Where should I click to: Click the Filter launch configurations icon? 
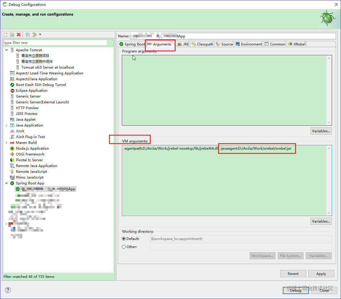click(34, 34)
